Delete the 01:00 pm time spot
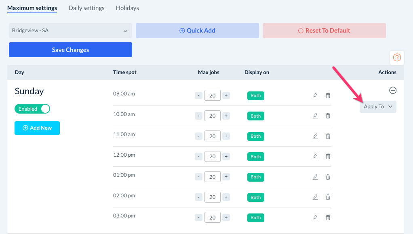The width and height of the screenshot is (413, 234). click(x=328, y=177)
